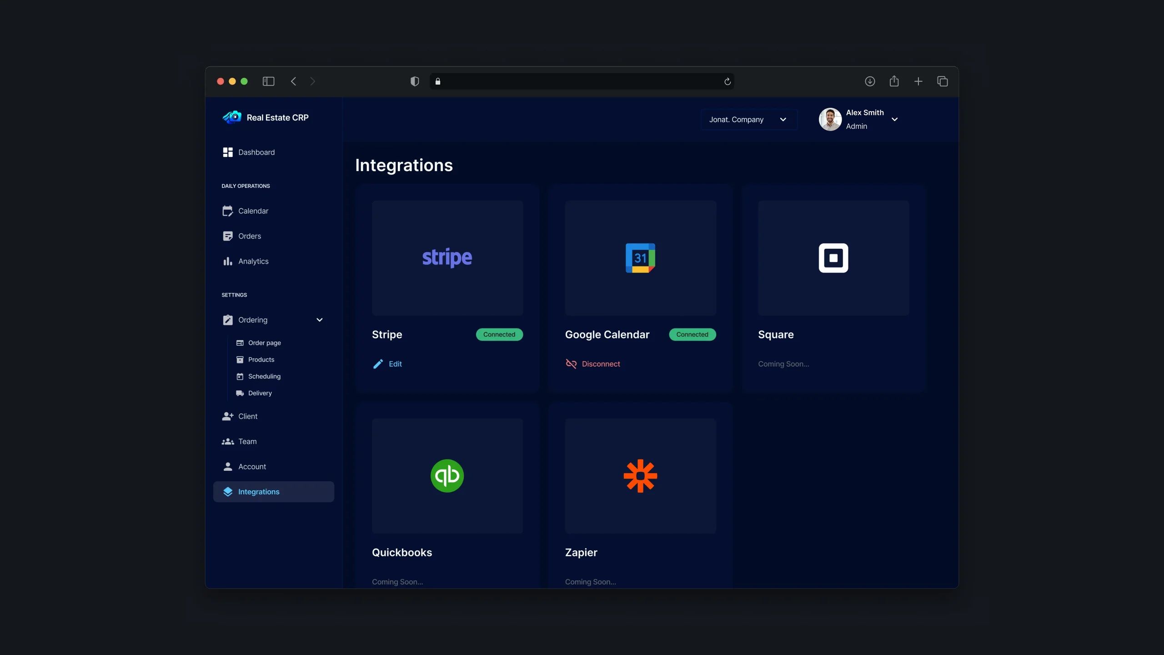Click the browser address bar field

(582, 81)
